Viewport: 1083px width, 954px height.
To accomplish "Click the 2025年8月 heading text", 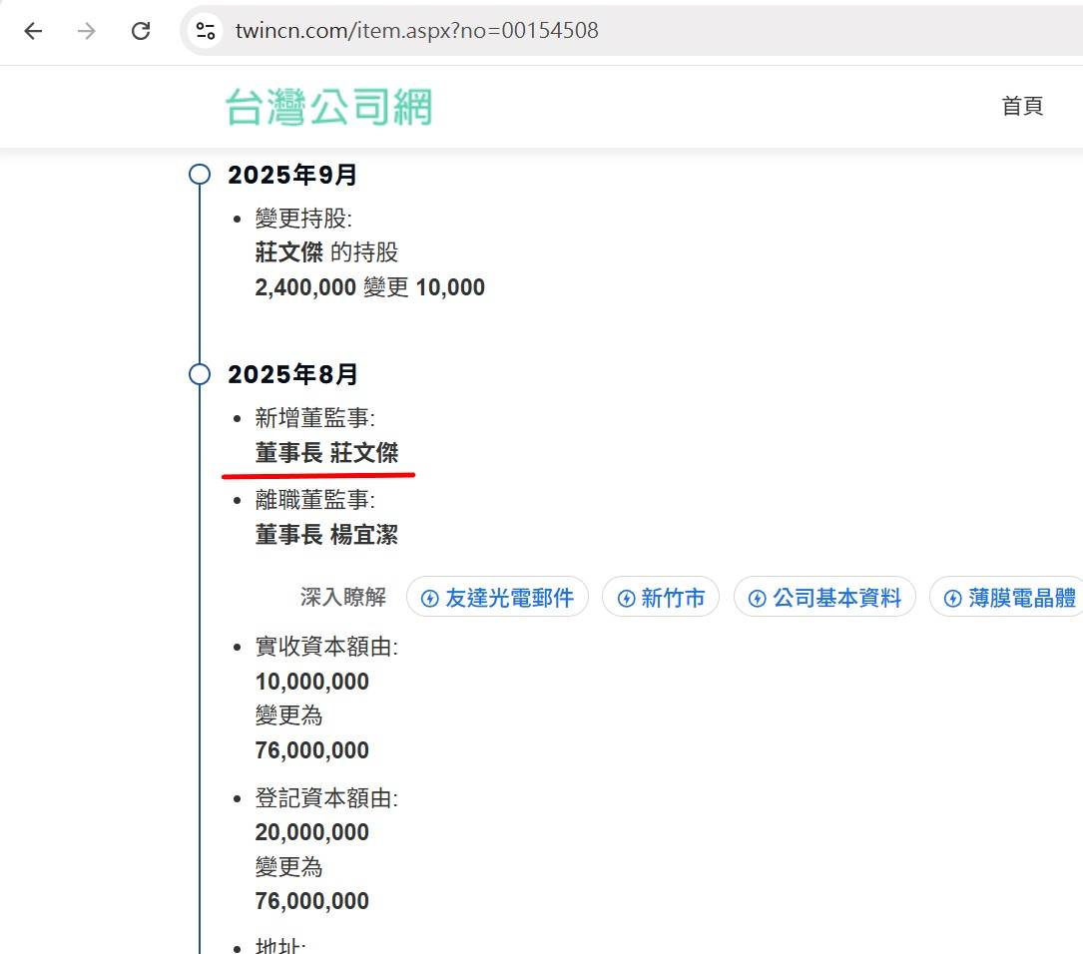I will pos(292,375).
